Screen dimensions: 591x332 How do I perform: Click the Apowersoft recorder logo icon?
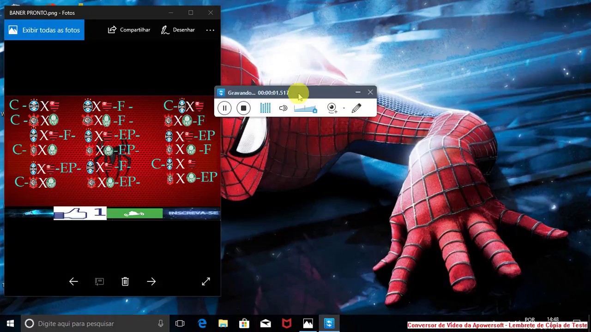click(x=221, y=93)
